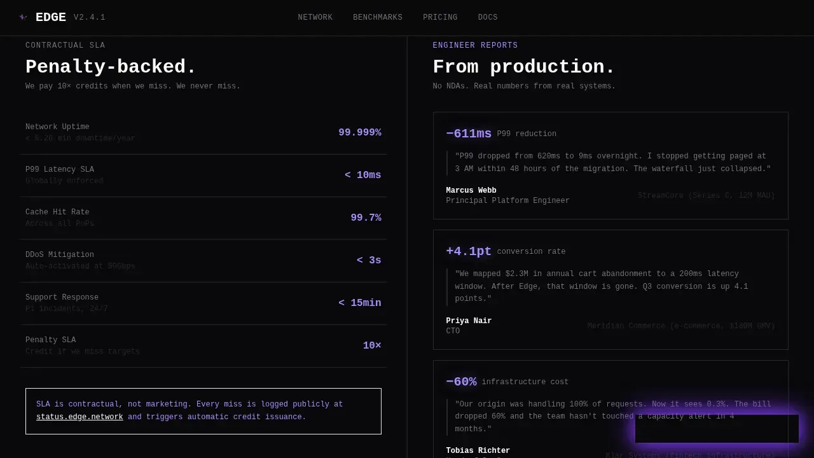Click the ENGINEER REPORTS section label
This screenshot has width=814, height=458.
pos(475,45)
